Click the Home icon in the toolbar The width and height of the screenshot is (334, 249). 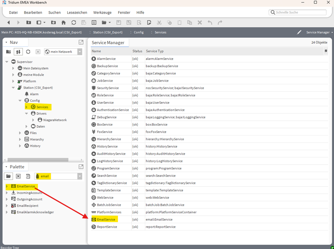[64, 23]
